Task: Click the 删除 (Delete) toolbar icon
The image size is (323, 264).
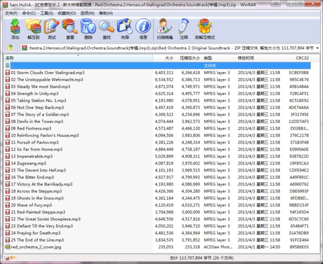Action: pyautogui.click(x=88, y=28)
